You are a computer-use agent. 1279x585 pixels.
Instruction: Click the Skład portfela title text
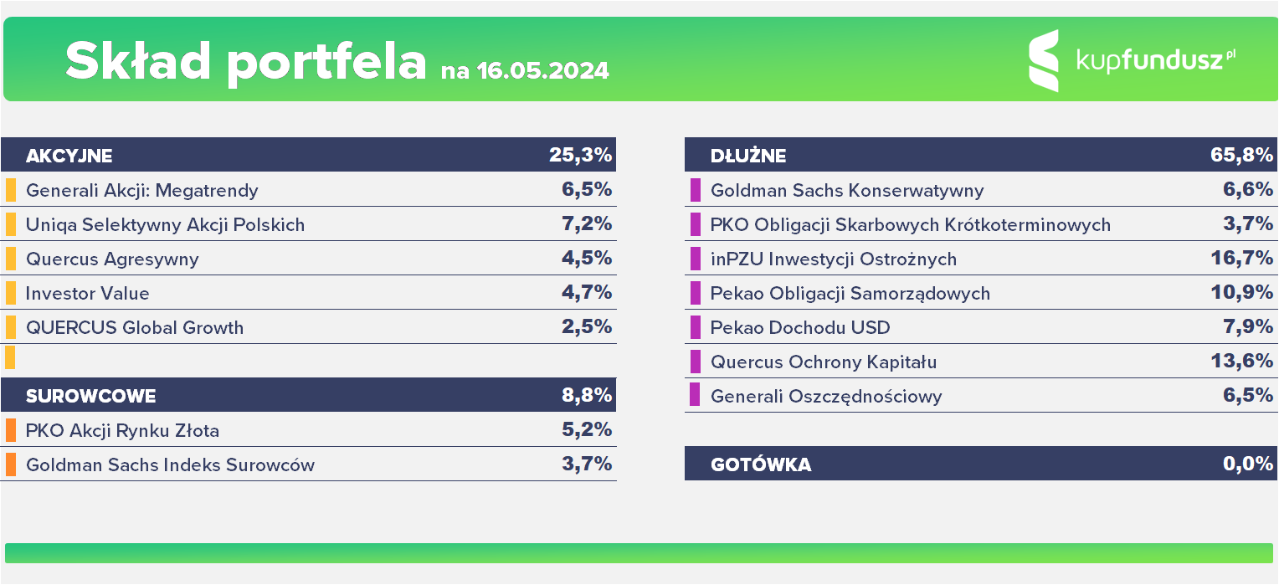pyautogui.click(x=246, y=61)
